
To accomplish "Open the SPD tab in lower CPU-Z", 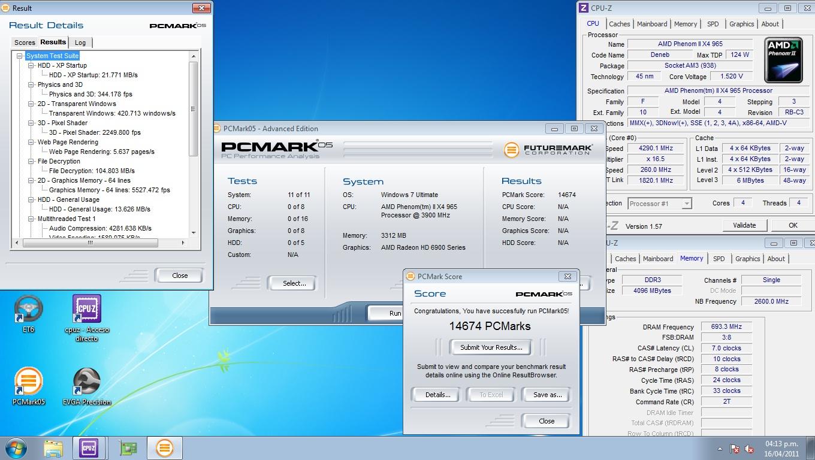I will (x=719, y=259).
